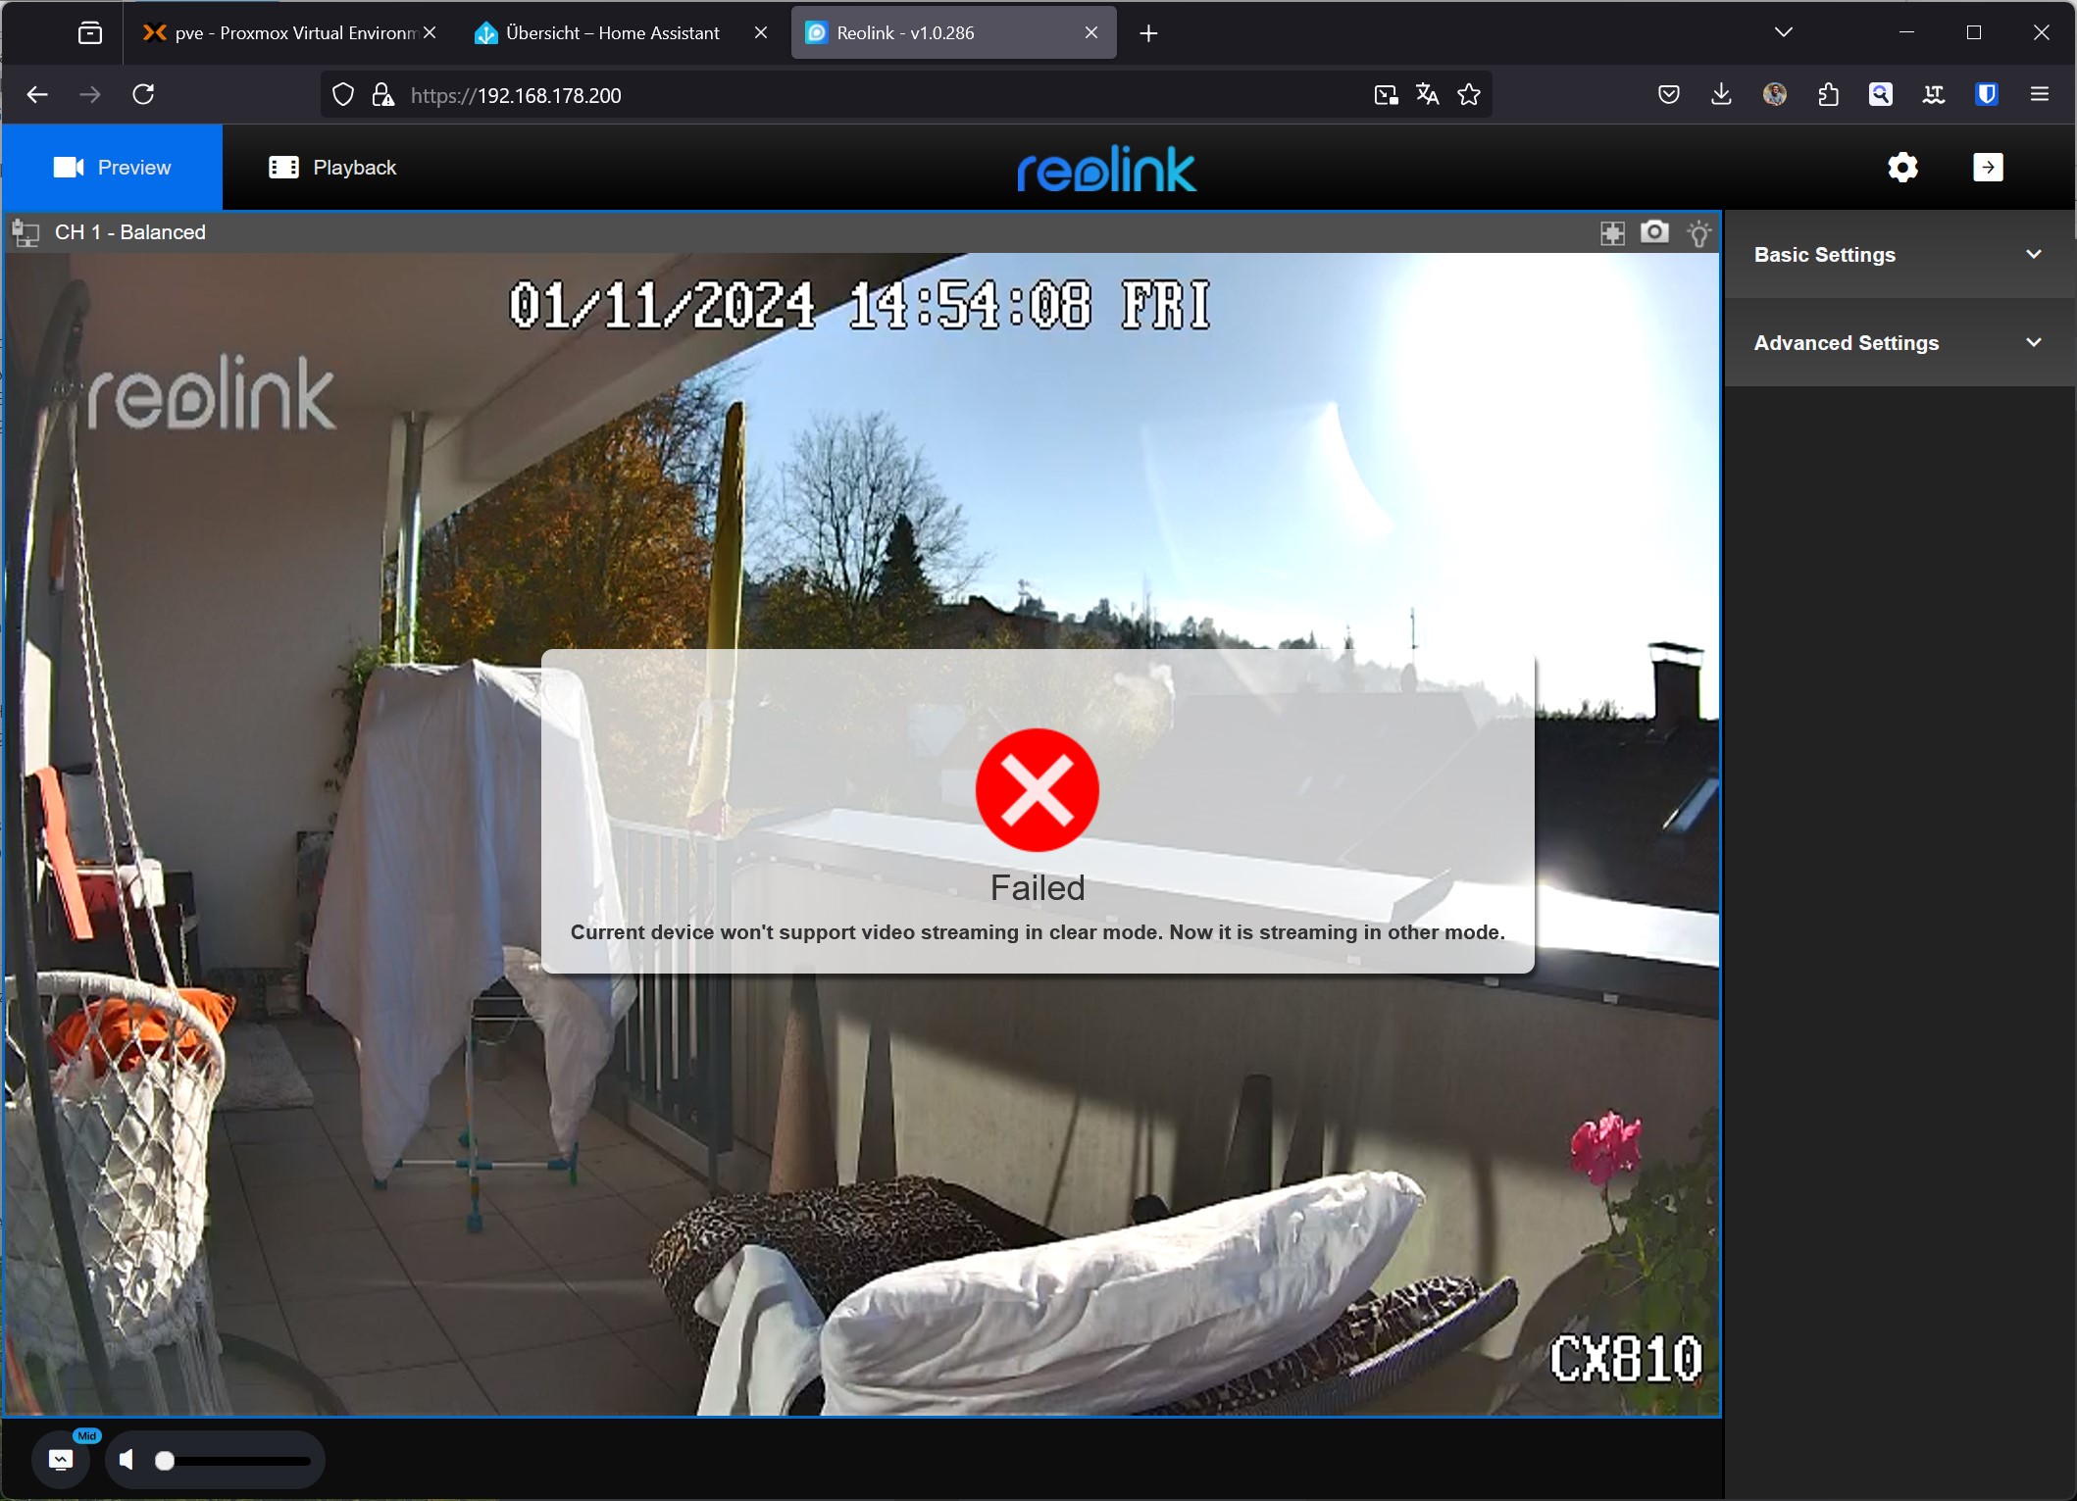Click the CH 1 channel screen icon
The width and height of the screenshot is (2077, 1501).
tap(25, 233)
